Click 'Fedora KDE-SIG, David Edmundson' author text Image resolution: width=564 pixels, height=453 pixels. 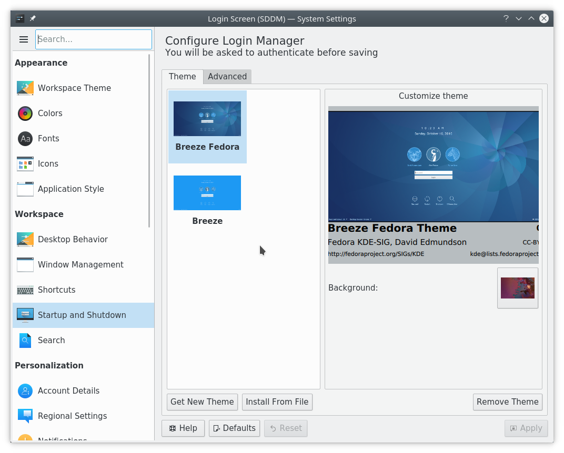coord(397,242)
